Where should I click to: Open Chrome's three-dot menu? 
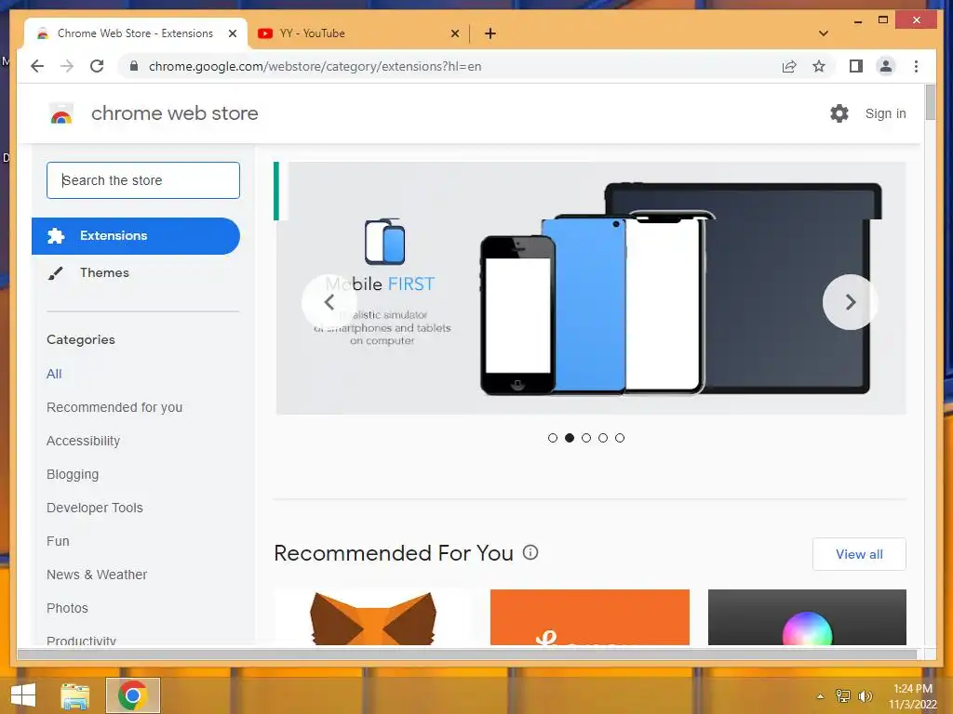[916, 66]
